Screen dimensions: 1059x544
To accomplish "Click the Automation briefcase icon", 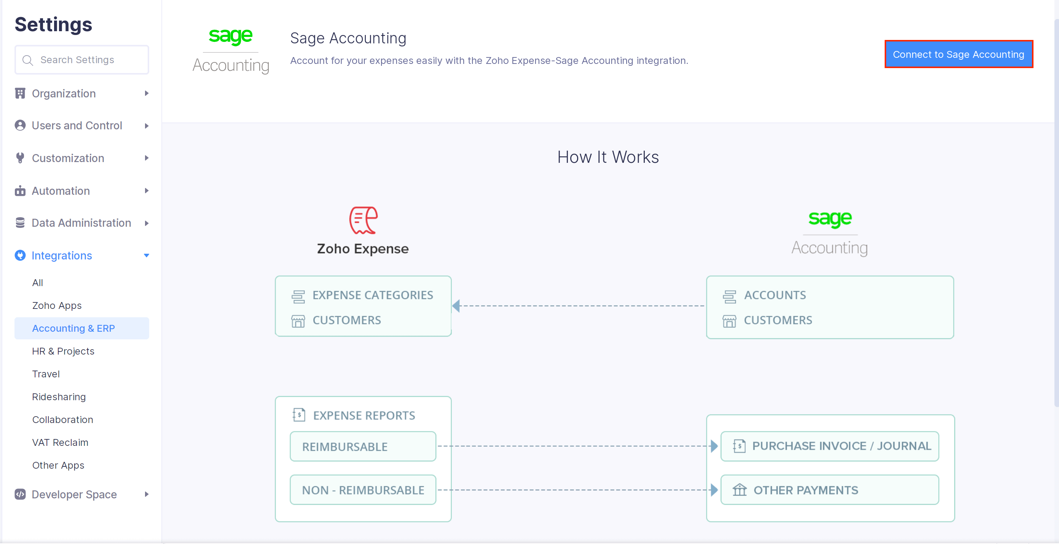I will coord(20,191).
